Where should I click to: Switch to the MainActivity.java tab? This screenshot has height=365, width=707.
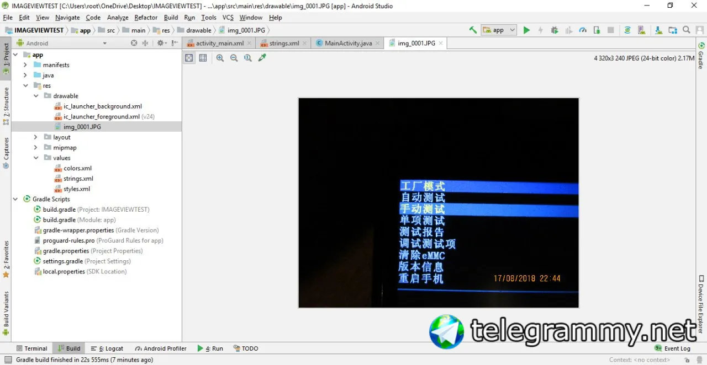347,43
